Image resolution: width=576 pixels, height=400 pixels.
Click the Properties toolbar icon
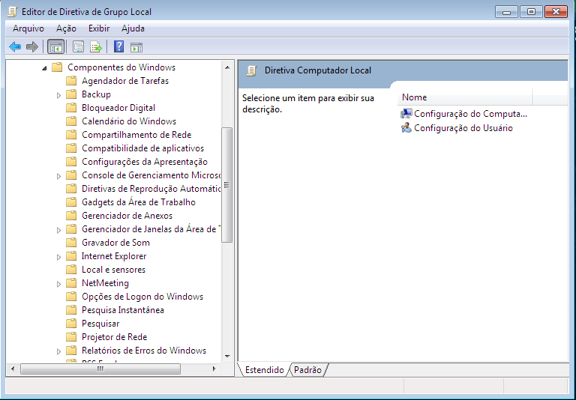pyautogui.click(x=78, y=47)
